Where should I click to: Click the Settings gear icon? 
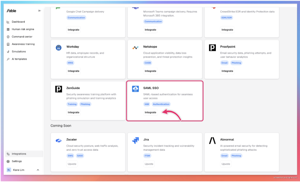coord(8,161)
